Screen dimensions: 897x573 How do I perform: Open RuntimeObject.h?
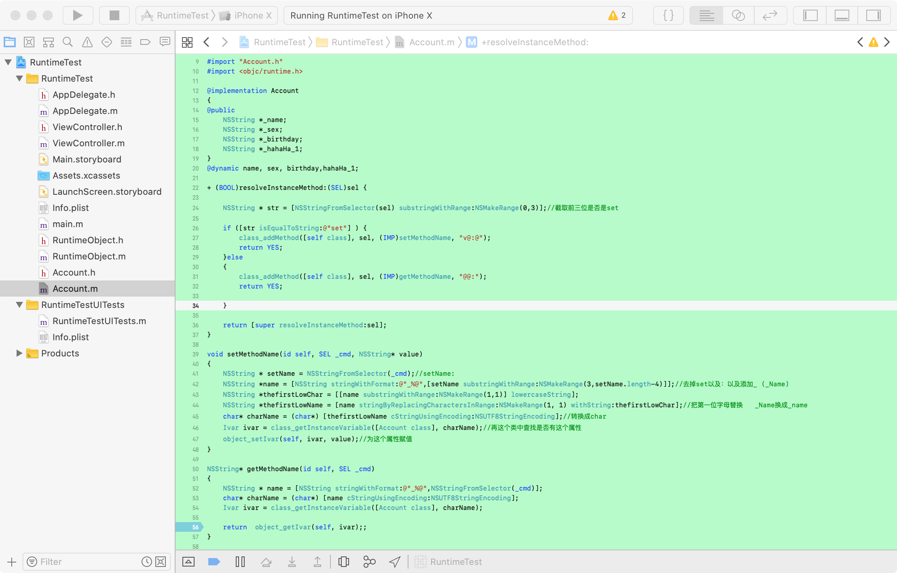[x=88, y=240]
